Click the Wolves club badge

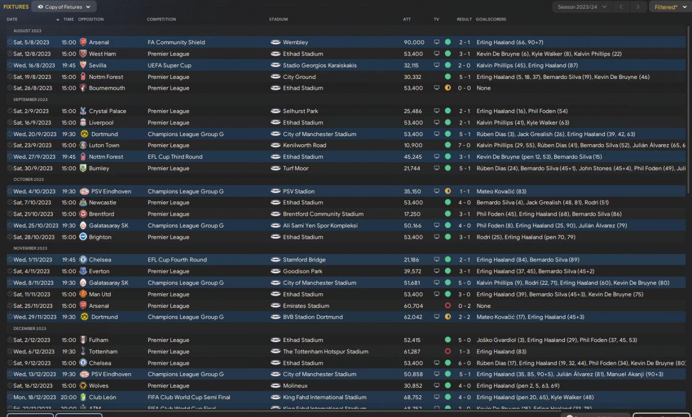click(x=83, y=386)
